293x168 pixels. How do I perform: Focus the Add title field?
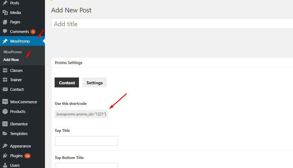[172, 23]
